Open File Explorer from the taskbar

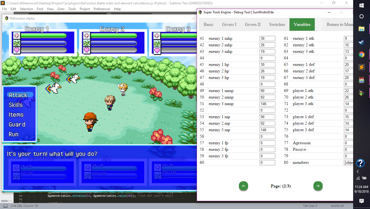(x=361, y=29)
